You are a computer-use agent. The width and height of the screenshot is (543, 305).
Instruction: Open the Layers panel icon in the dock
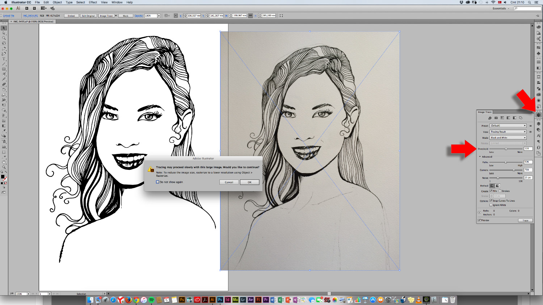point(539,124)
